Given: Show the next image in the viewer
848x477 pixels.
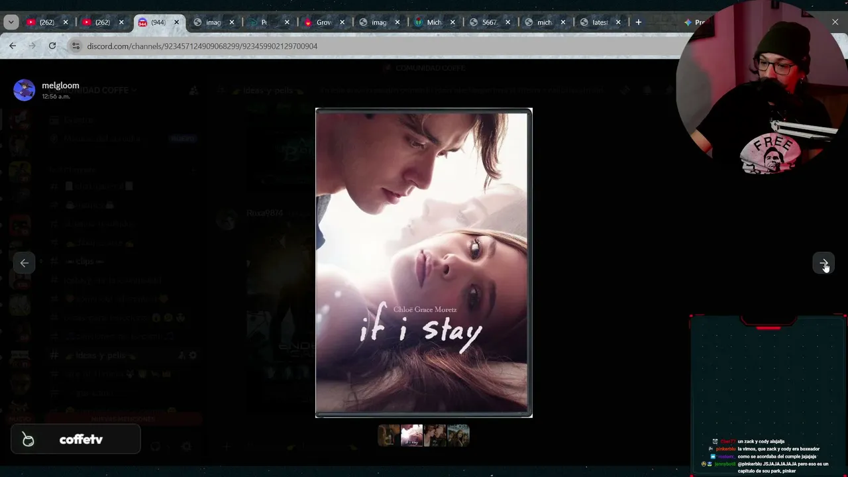Looking at the screenshot, I should [823, 263].
